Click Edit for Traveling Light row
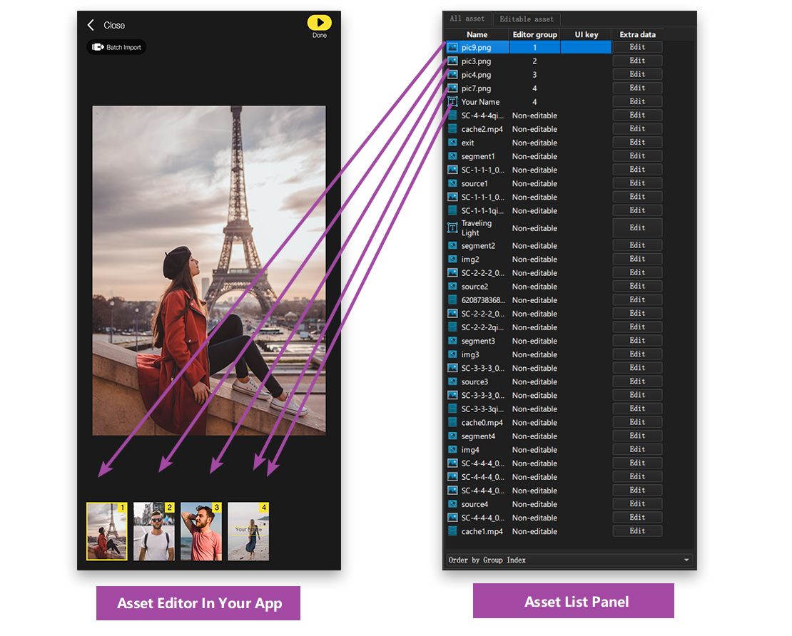792x636 pixels. tap(637, 227)
